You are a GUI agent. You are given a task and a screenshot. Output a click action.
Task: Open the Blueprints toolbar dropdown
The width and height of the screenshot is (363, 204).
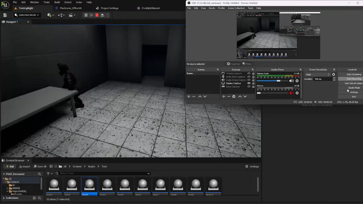(x=61, y=15)
